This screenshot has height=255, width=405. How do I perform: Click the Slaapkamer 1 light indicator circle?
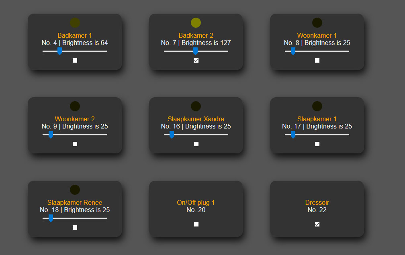(317, 106)
